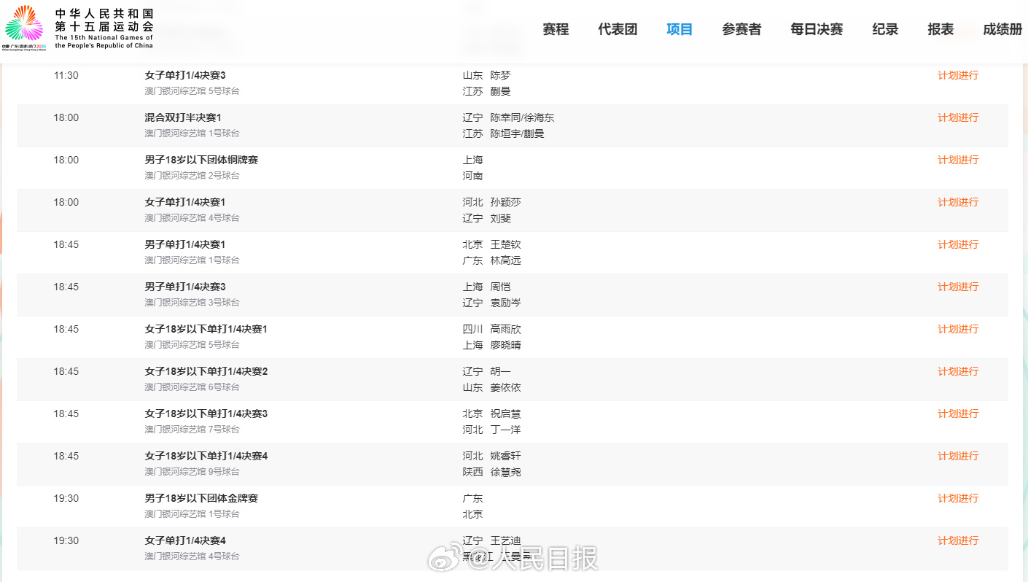Open the 参赛者 page
This screenshot has width=1028, height=582.
tap(741, 29)
